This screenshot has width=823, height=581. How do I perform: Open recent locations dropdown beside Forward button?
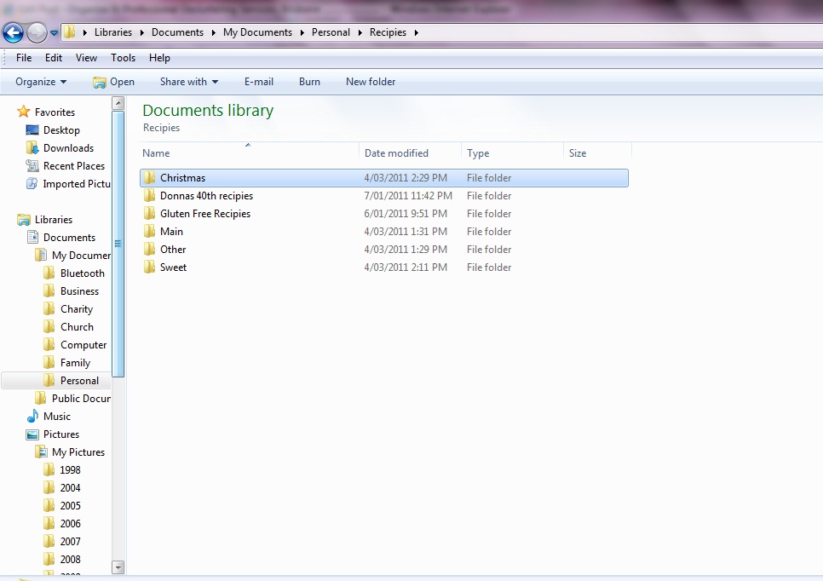(x=55, y=33)
